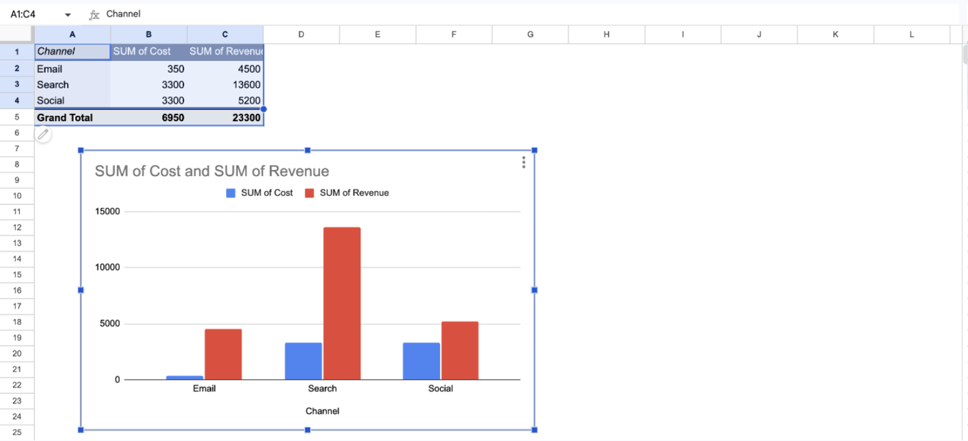Click the red Search revenue bar

(342, 303)
